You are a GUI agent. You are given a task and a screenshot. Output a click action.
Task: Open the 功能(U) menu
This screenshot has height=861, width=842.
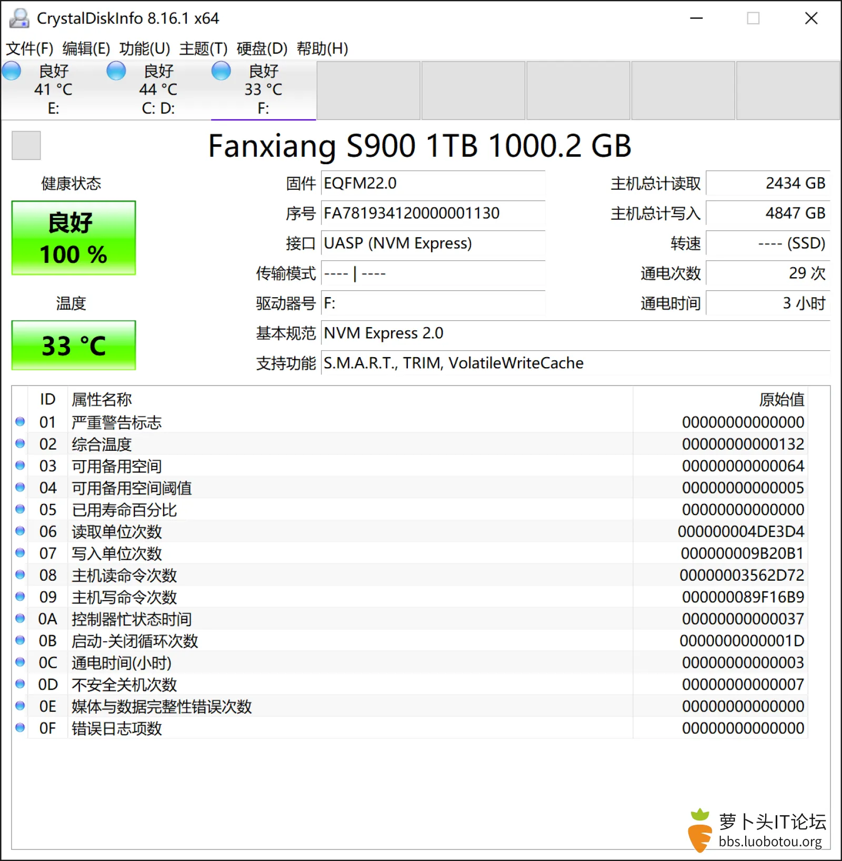pyautogui.click(x=145, y=49)
